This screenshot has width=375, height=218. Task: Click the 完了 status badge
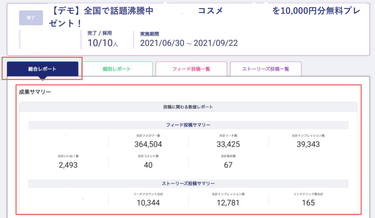tap(31, 18)
